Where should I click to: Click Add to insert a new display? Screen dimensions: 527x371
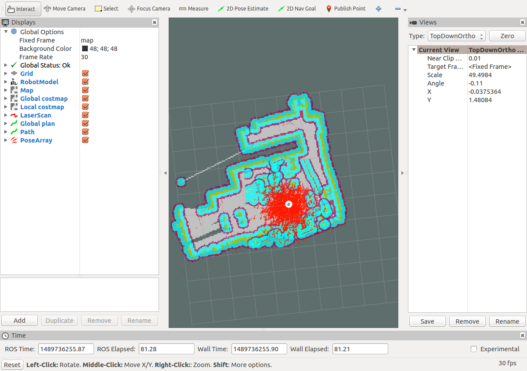pyautogui.click(x=19, y=320)
